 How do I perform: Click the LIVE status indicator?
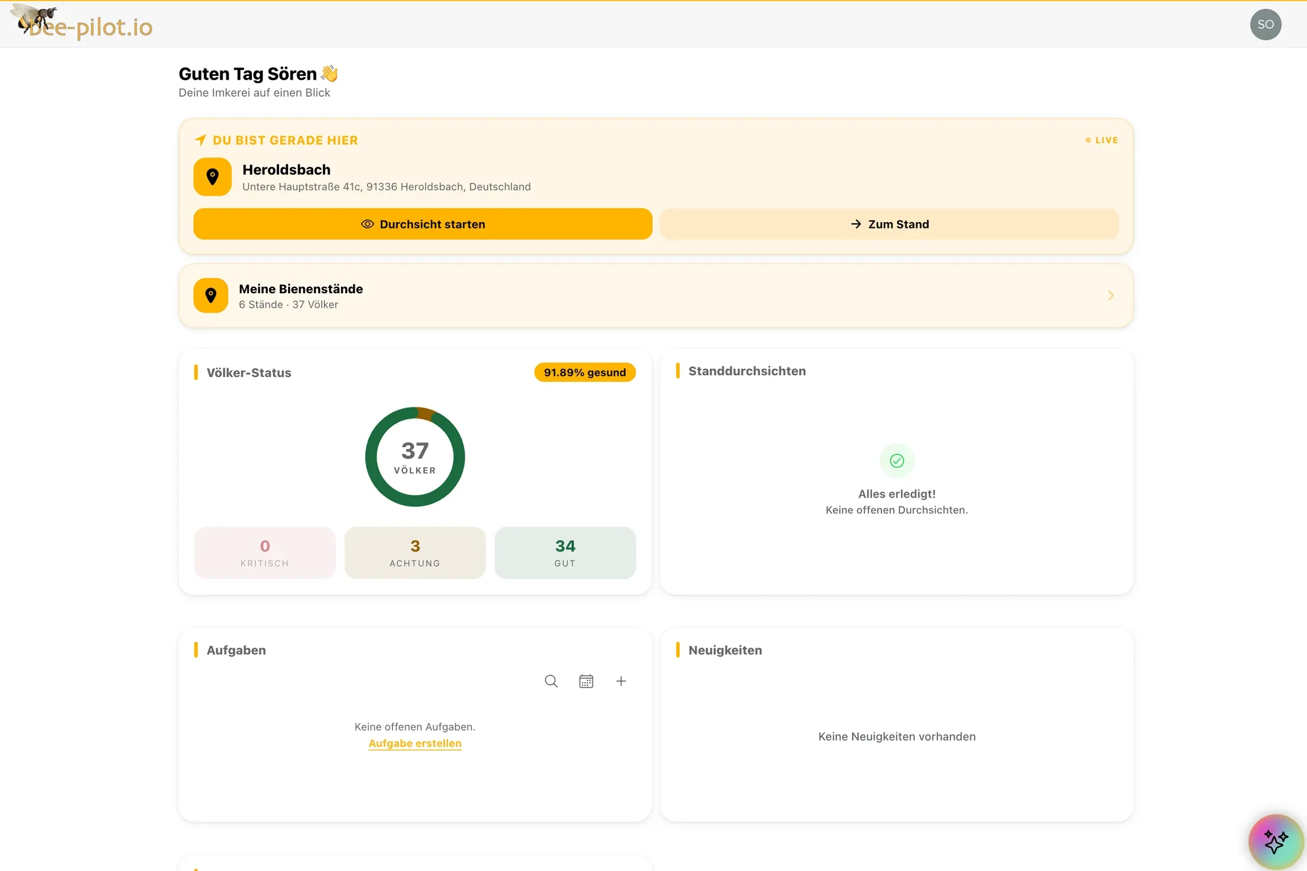(x=1102, y=140)
